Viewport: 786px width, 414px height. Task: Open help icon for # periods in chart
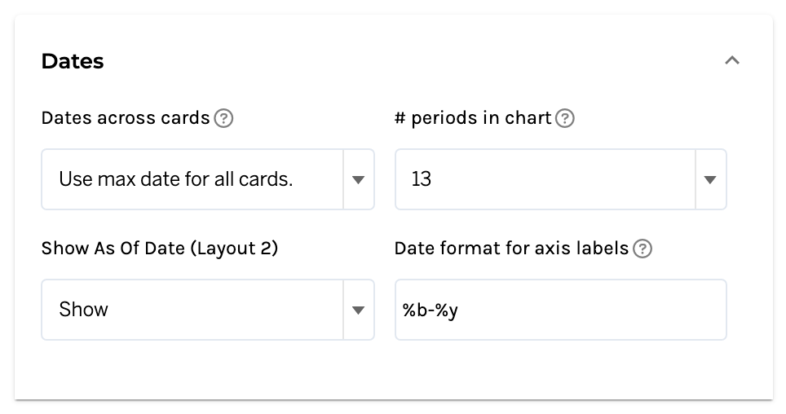click(565, 119)
